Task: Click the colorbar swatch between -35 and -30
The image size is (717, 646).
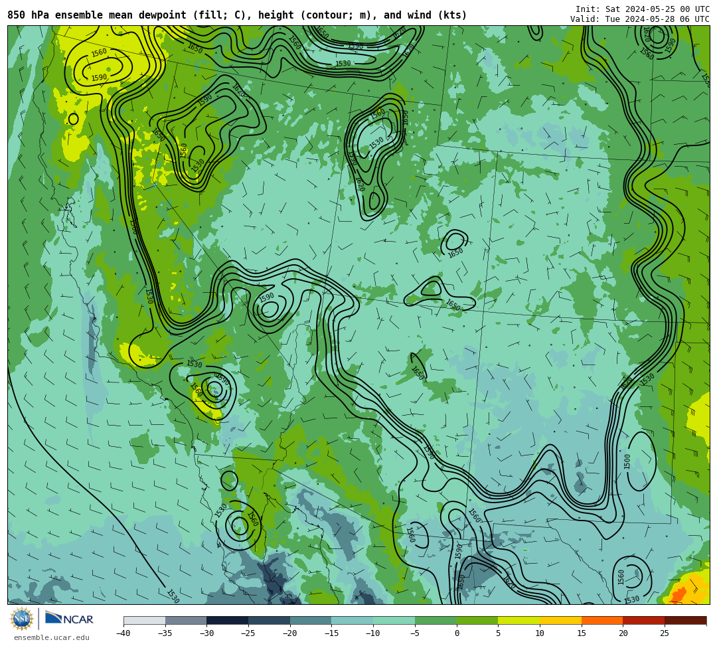Action: pos(186,620)
